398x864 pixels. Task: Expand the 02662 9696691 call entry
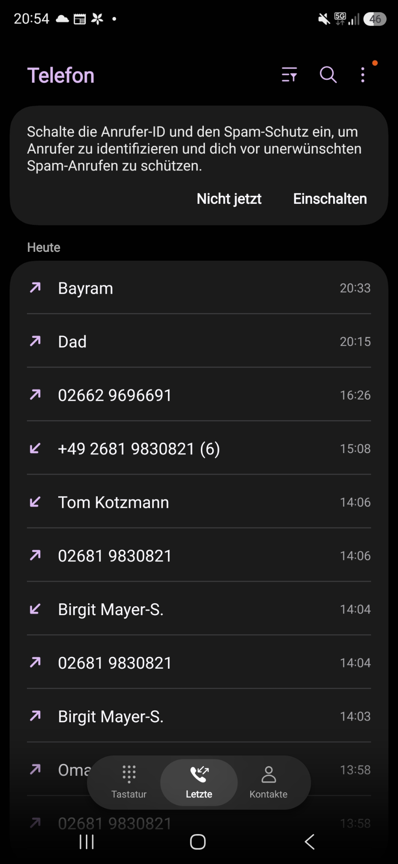tap(199, 395)
